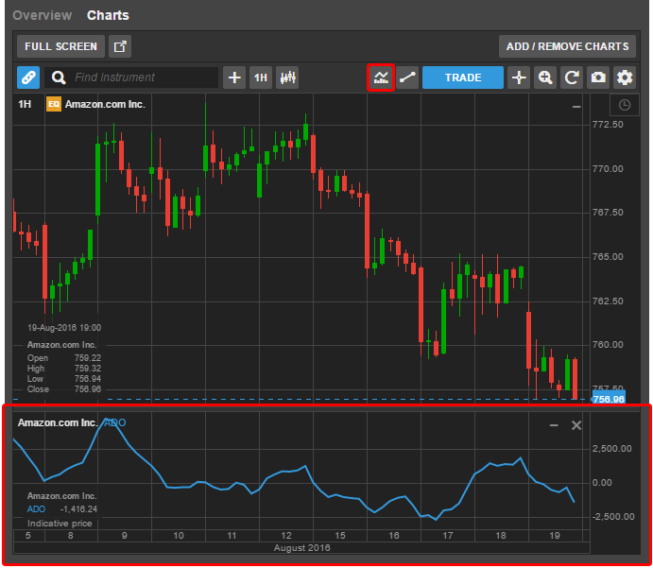Take a chart snapshot with camera icon
This screenshot has height=568, width=653.
click(x=597, y=77)
